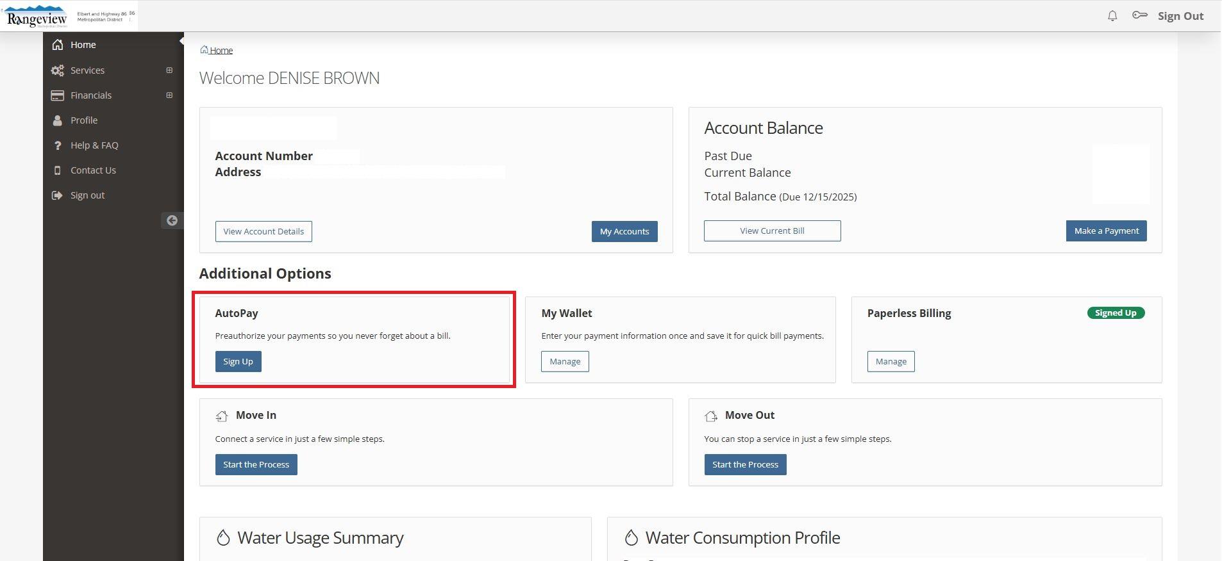Click the Profile person icon
The width and height of the screenshot is (1222, 561).
(58, 120)
